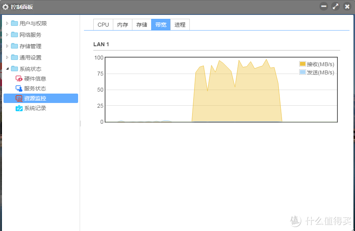Click the 用户与权限 folder icon

[x=14, y=23]
